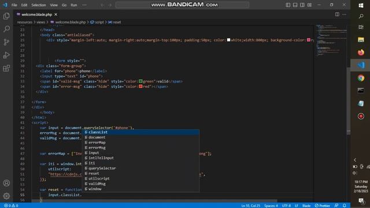
Task: Open the red color swatch on line 34
Action: tap(140, 86)
